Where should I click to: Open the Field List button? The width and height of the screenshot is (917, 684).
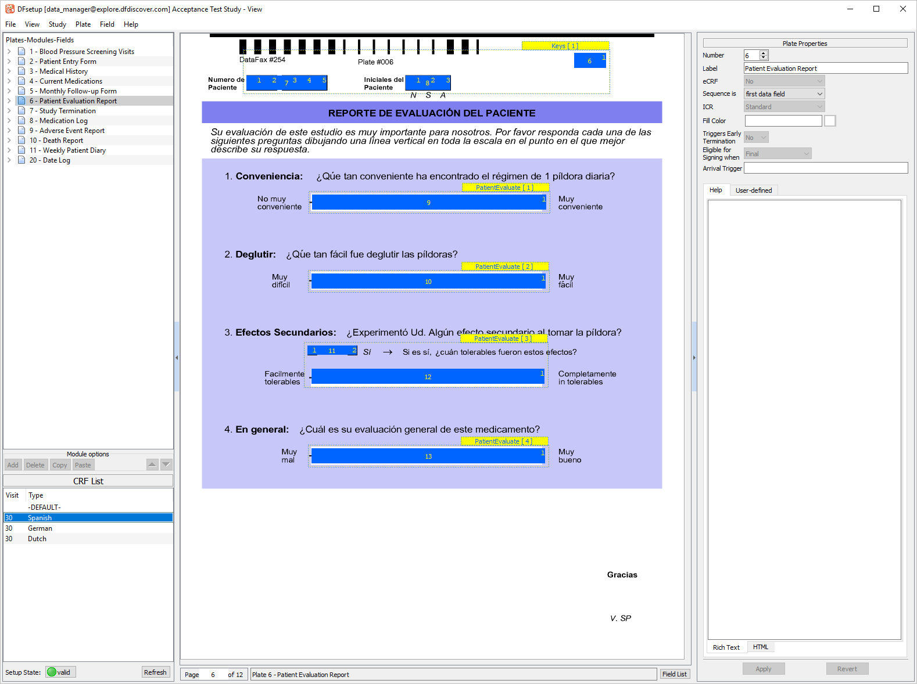pyautogui.click(x=674, y=674)
